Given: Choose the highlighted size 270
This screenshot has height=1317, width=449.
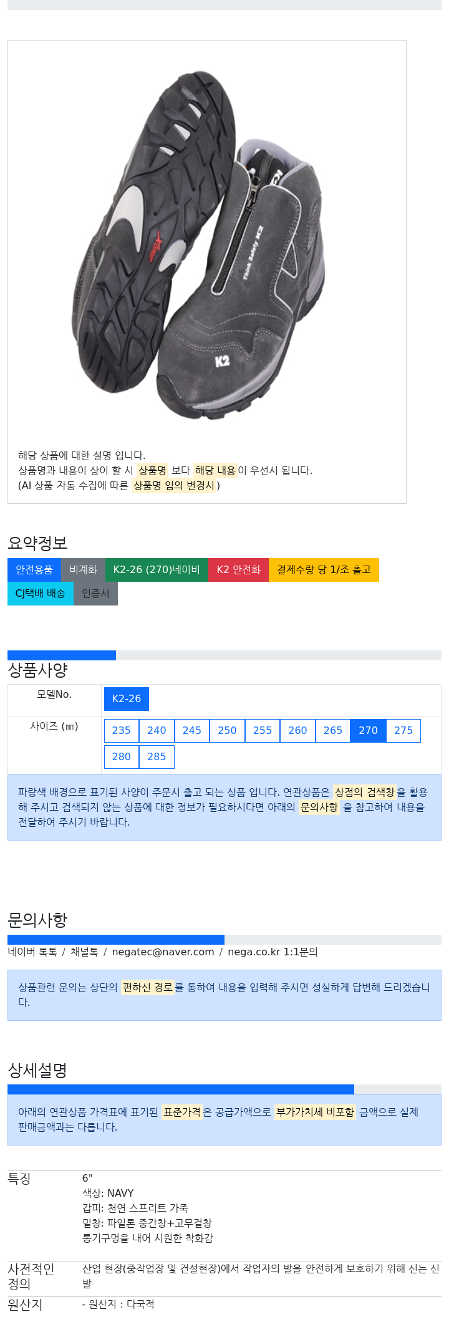Looking at the screenshot, I should (x=368, y=731).
